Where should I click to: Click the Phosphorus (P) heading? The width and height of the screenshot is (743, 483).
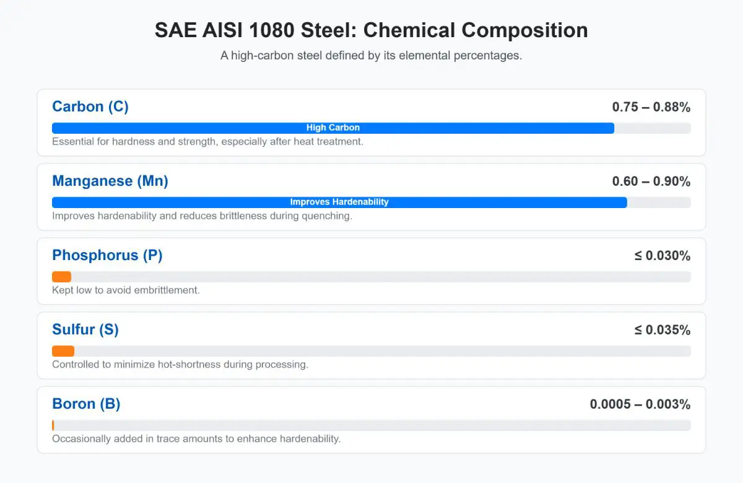pyautogui.click(x=107, y=255)
